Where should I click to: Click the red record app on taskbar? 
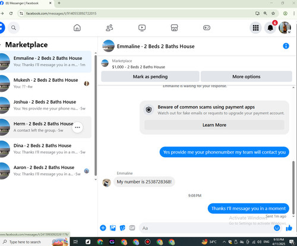coord(147,242)
